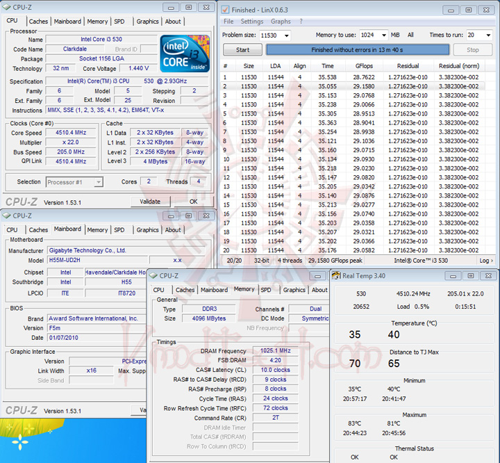Image resolution: width=500 pixels, height=463 pixels.
Task: Click the Validate button in CPU-Z
Action: [x=150, y=202]
